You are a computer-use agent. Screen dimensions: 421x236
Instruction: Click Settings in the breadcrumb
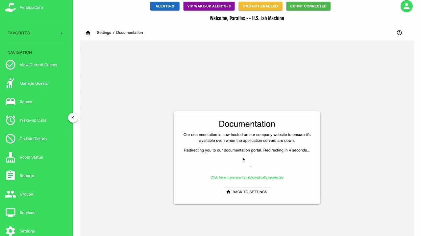pos(104,32)
